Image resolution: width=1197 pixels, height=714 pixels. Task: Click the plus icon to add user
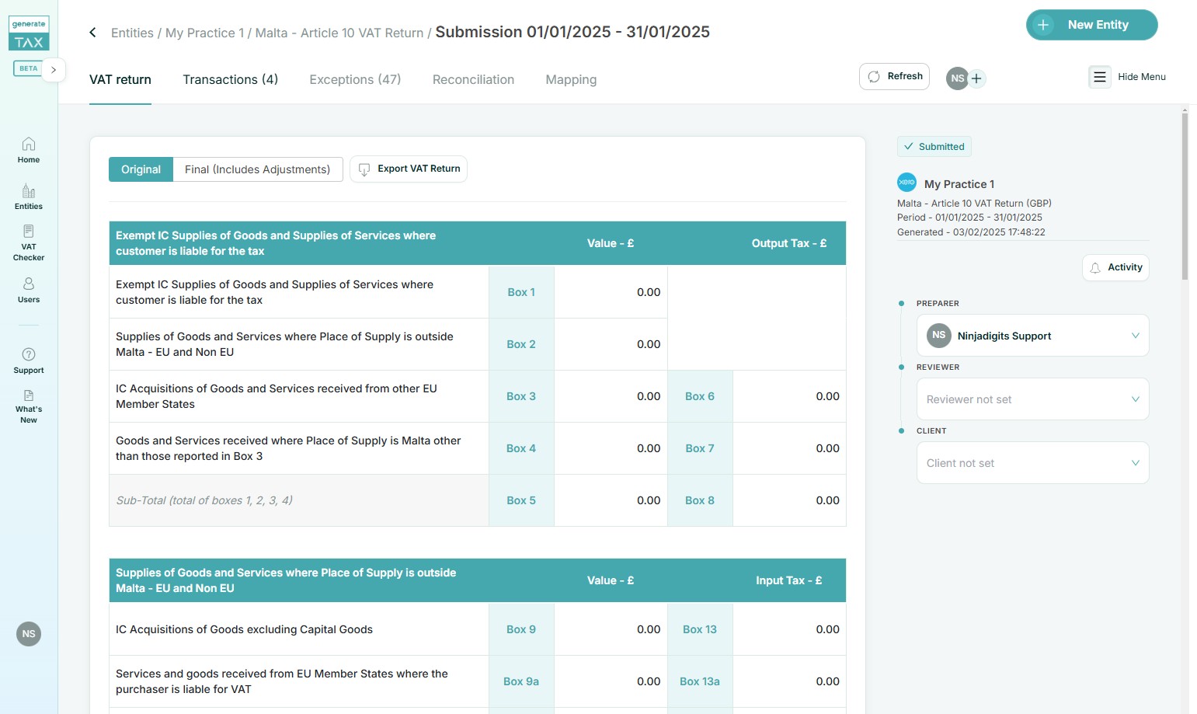pos(977,78)
